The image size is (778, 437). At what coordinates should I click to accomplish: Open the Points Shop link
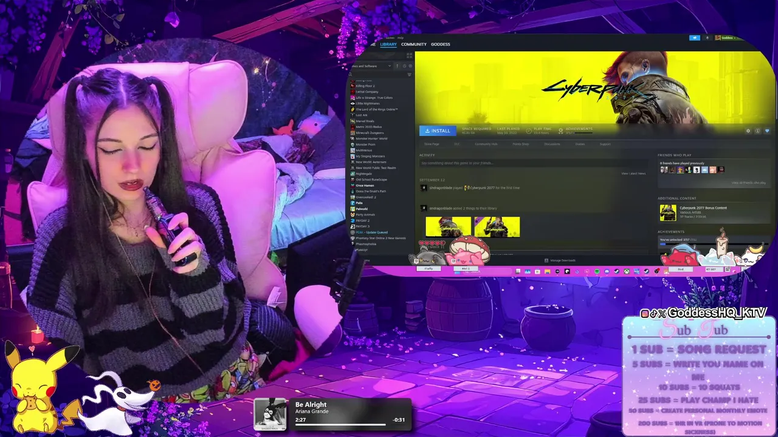521,144
